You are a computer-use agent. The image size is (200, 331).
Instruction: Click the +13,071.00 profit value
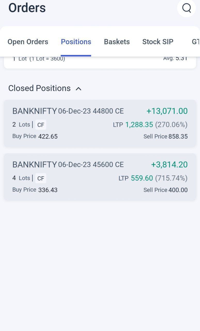pyautogui.click(x=167, y=111)
